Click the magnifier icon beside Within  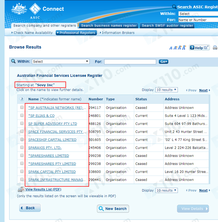tap(13, 61)
